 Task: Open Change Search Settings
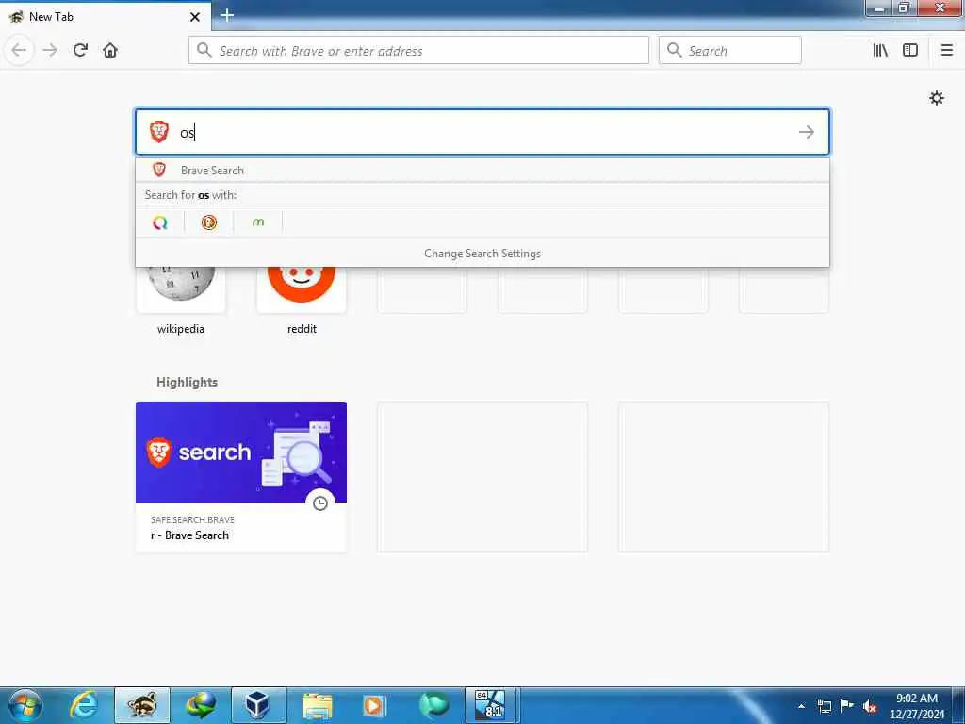tap(482, 253)
